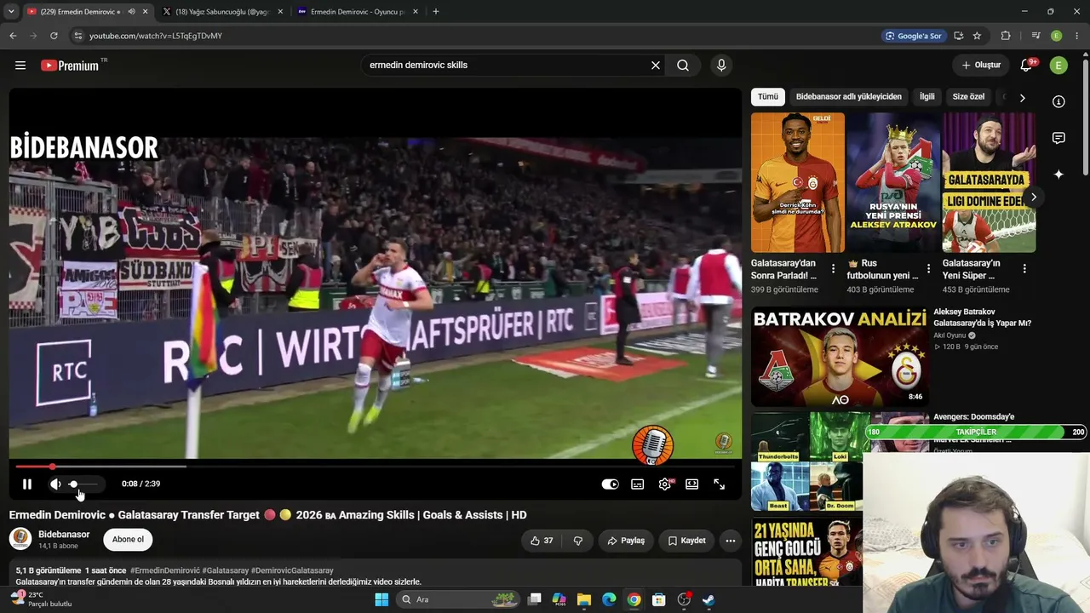Screen dimensions: 1090x613
Task: Start voice search with the microphone
Action: click(x=721, y=66)
